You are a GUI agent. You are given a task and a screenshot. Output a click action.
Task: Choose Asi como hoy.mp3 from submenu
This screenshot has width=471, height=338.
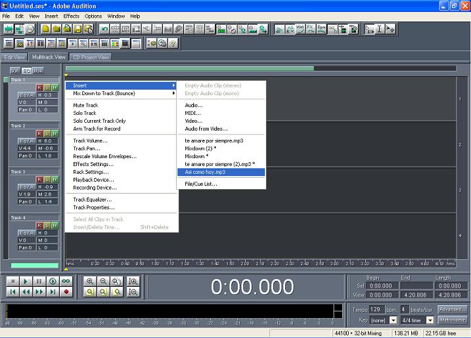click(x=221, y=172)
